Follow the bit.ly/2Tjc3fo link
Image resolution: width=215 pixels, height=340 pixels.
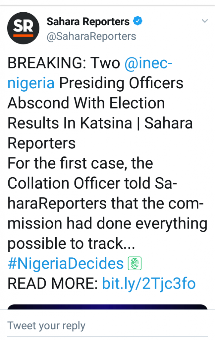(149, 284)
